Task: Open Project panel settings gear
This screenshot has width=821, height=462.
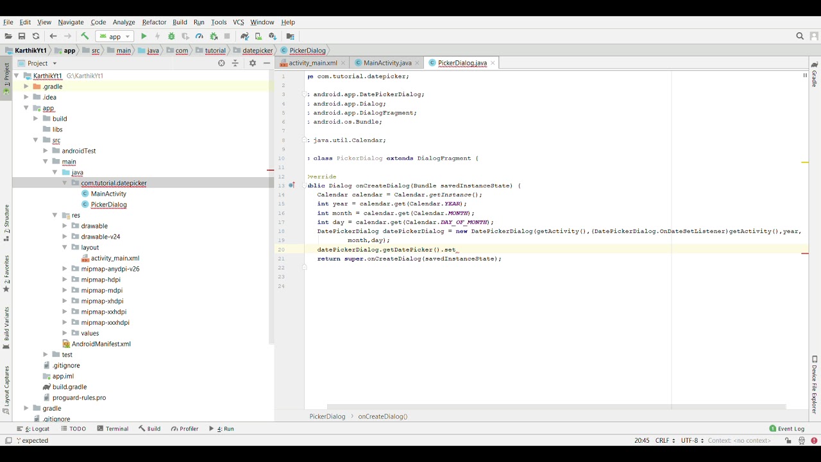Action: tap(252, 63)
